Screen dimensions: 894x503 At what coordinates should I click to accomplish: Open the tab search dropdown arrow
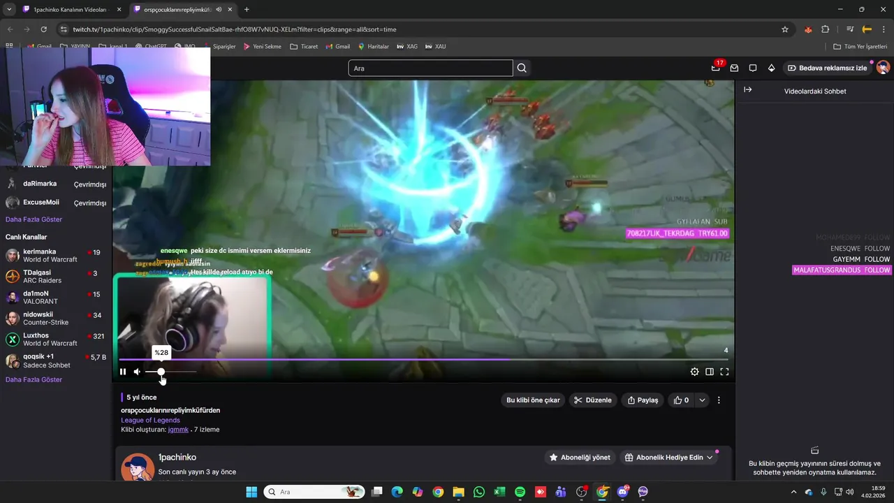(x=8, y=9)
